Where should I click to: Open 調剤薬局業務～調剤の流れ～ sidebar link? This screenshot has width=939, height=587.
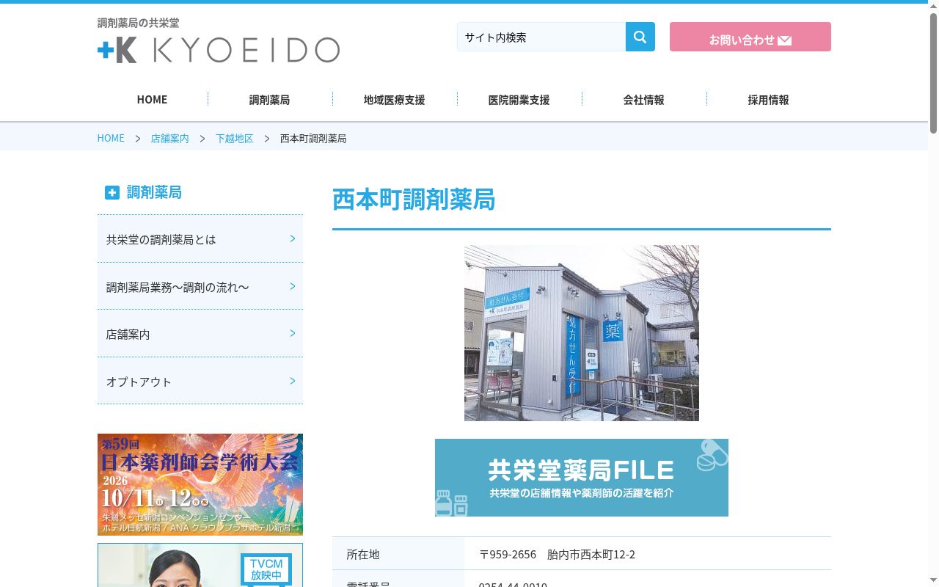[x=200, y=287]
